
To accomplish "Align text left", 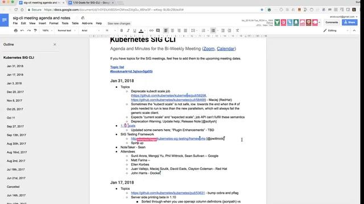I will [x=166, y=31].
